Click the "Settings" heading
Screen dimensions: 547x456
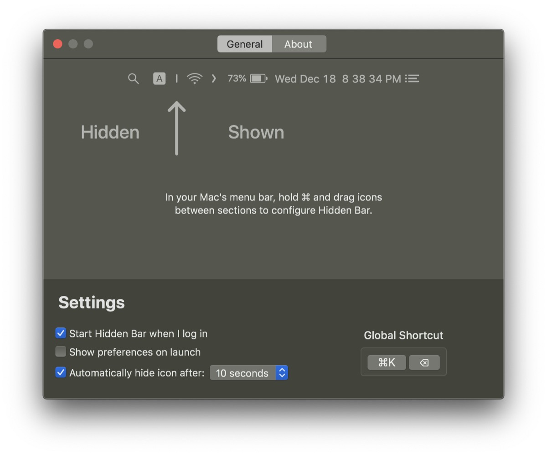tap(92, 302)
